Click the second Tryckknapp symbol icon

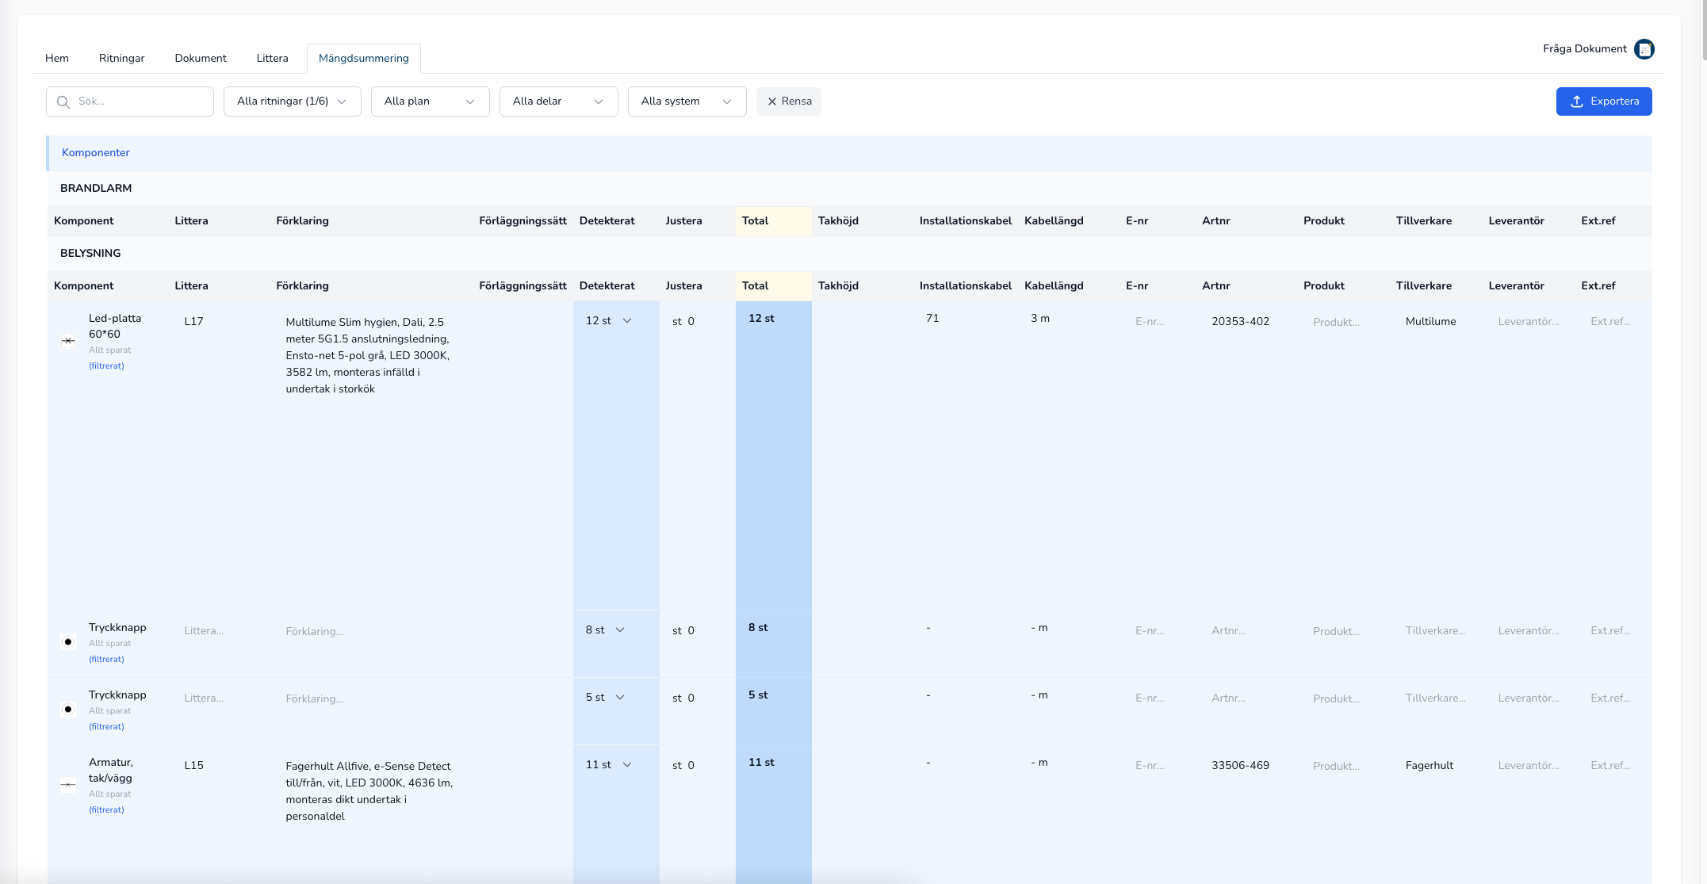pos(68,710)
